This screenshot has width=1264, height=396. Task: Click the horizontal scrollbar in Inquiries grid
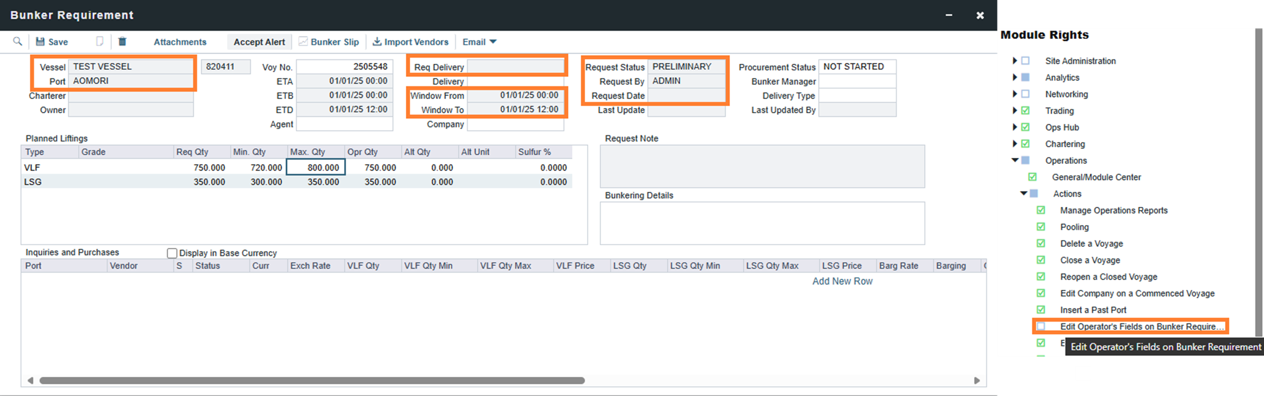click(x=312, y=380)
